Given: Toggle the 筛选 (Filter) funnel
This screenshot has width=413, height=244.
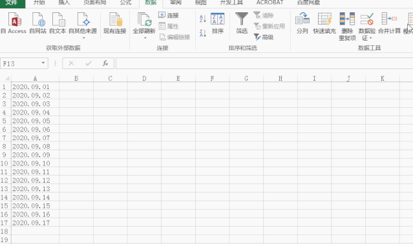Looking at the screenshot, I should pos(242,23).
